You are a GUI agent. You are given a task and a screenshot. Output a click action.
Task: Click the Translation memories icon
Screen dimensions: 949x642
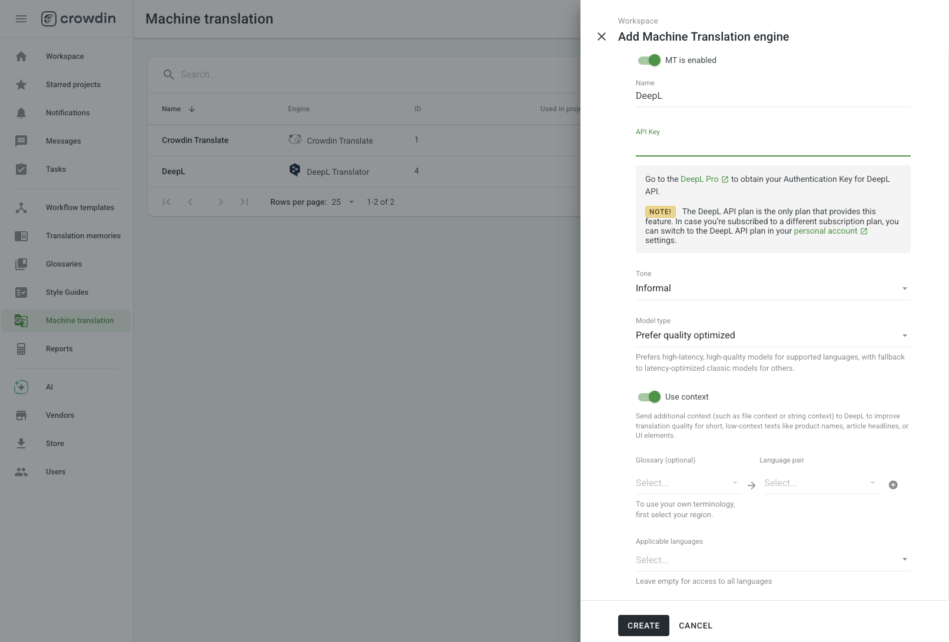pyautogui.click(x=21, y=236)
